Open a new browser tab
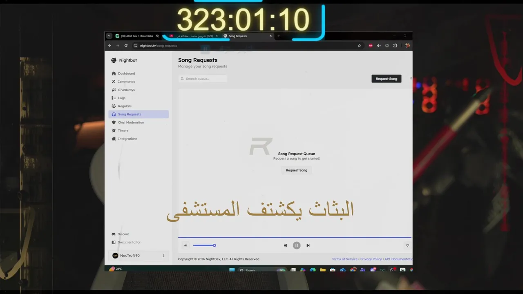The height and width of the screenshot is (294, 523). coord(279,36)
